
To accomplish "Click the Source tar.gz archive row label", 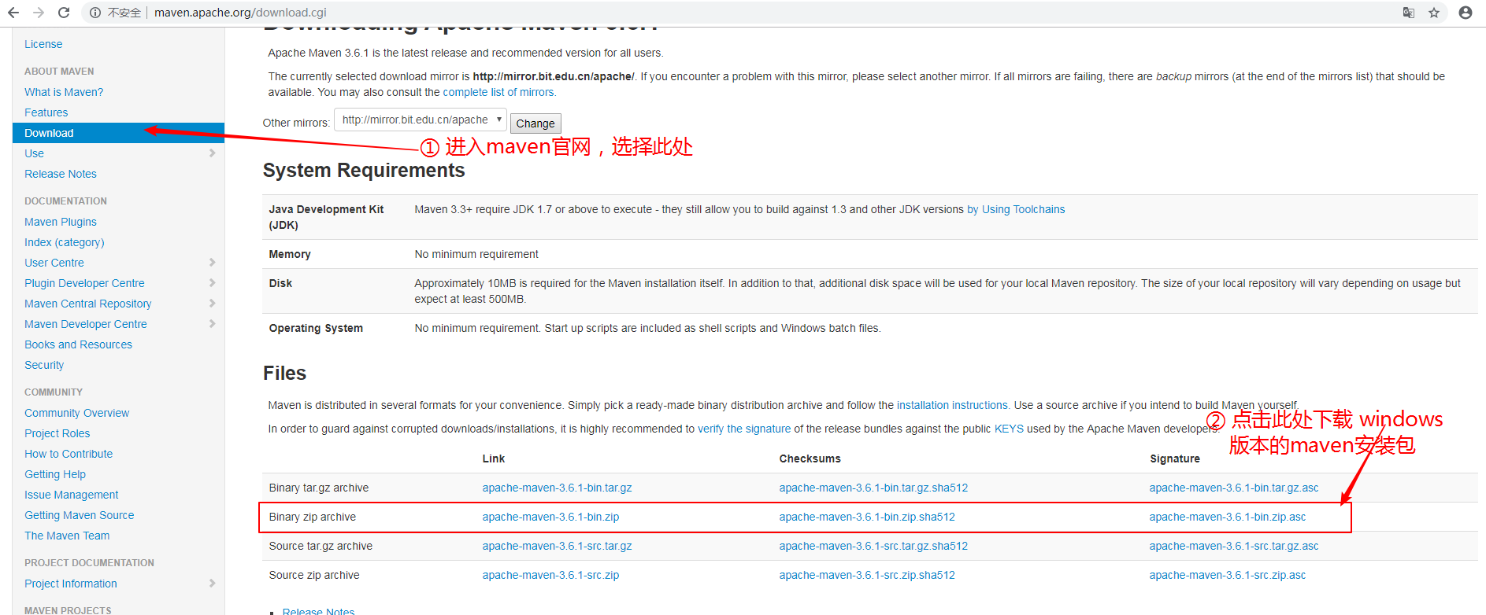I will pos(321,546).
